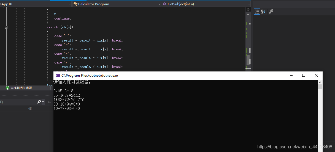The width and height of the screenshot is (335, 152).
Task: Click console output 10-77-98*0=0
Action: [x=67, y=109]
